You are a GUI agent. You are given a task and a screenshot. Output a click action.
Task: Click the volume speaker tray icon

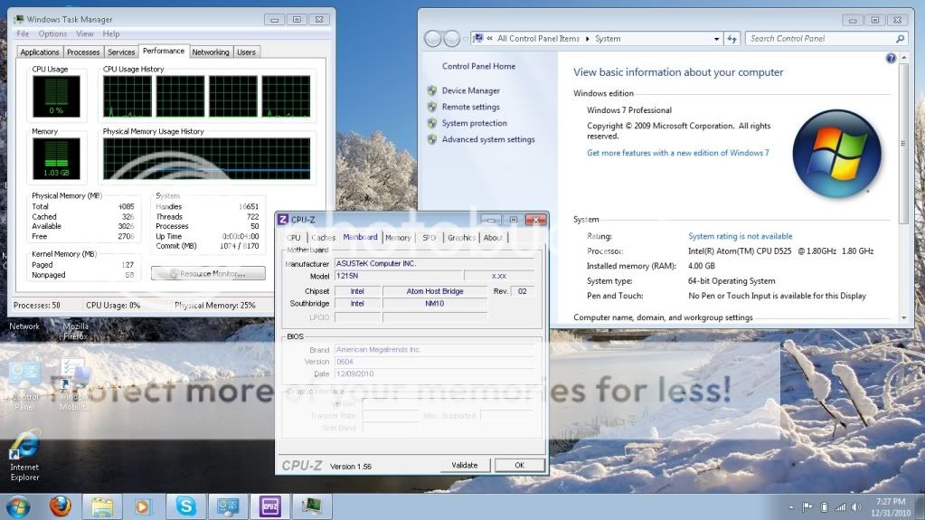click(x=856, y=506)
